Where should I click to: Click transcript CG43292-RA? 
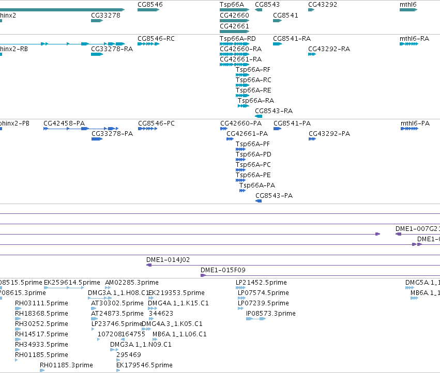click(x=329, y=49)
